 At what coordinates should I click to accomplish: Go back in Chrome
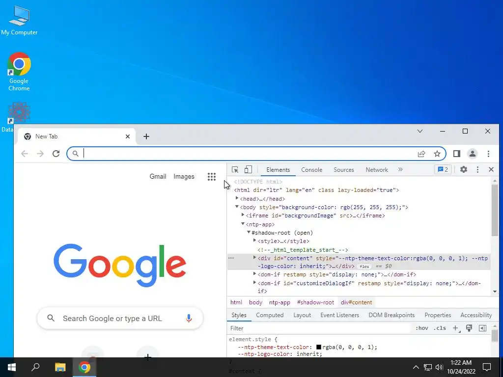[x=25, y=154]
